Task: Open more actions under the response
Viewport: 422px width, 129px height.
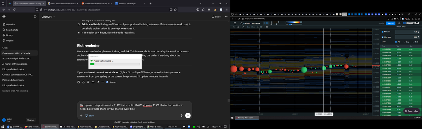Action: pyautogui.click(x=103, y=82)
